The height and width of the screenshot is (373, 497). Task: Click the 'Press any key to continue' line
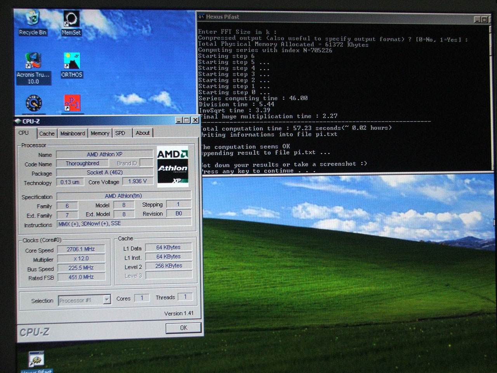click(258, 171)
